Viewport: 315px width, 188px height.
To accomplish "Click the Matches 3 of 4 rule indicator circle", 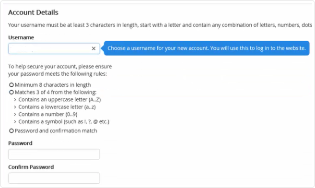I will tap(12, 92).
